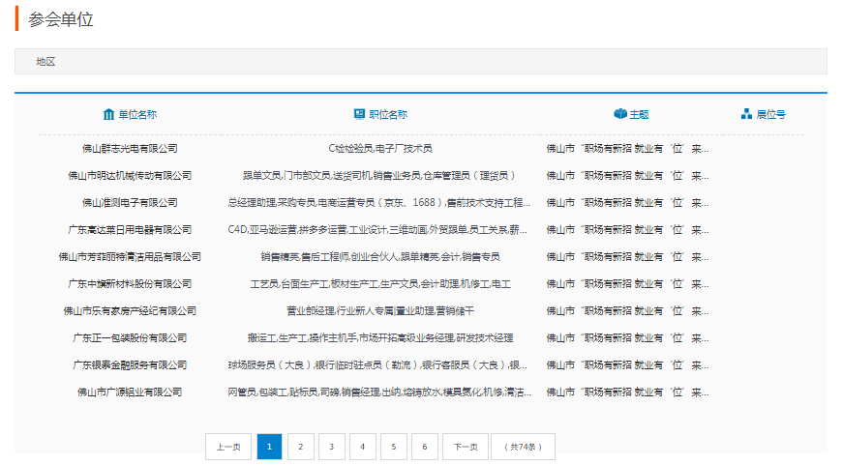Image resolution: width=842 pixels, height=465 pixels.
Task: Click the 展位号 column header text
Action: pyautogui.click(x=771, y=114)
